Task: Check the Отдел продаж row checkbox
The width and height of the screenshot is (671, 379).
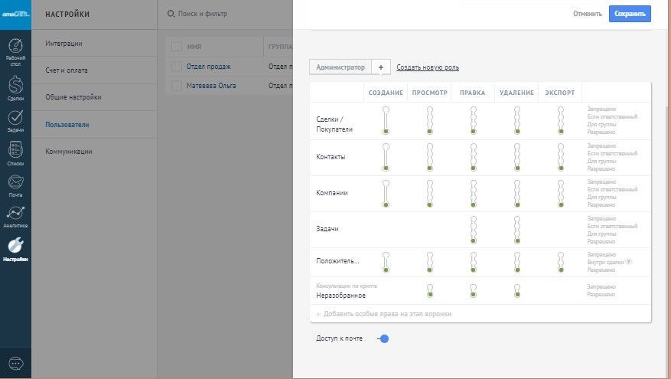Action: (177, 67)
